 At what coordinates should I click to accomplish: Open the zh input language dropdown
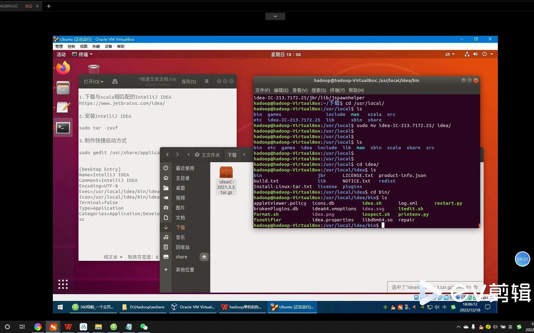click(450, 54)
